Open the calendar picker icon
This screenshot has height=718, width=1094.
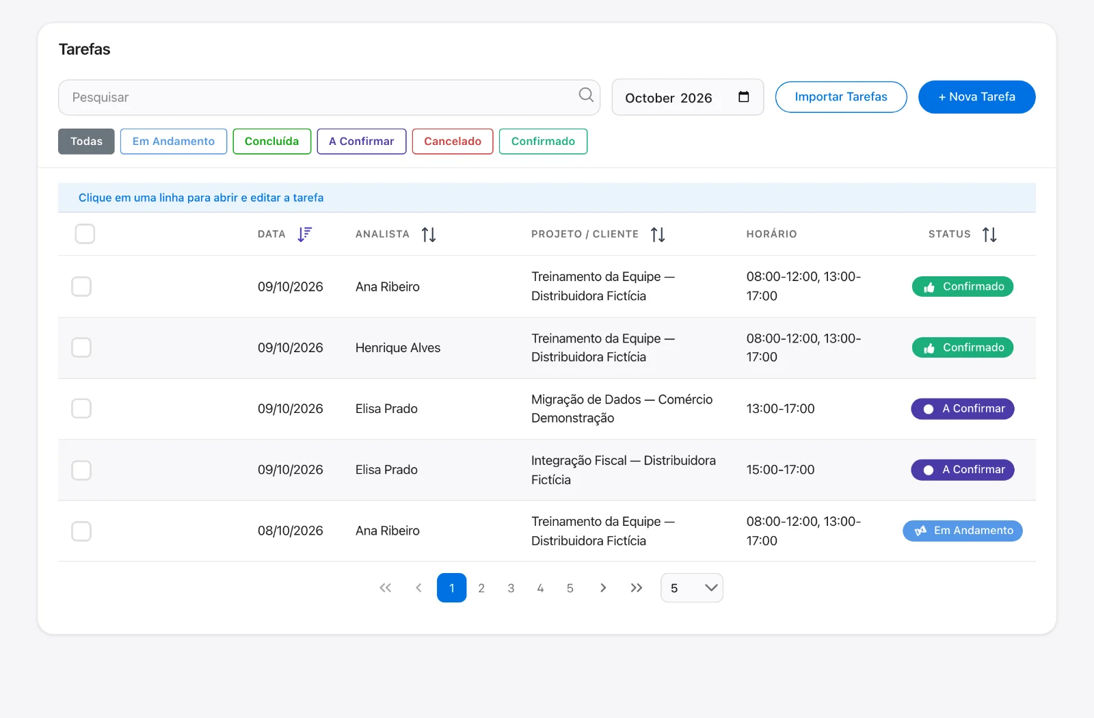[743, 97]
